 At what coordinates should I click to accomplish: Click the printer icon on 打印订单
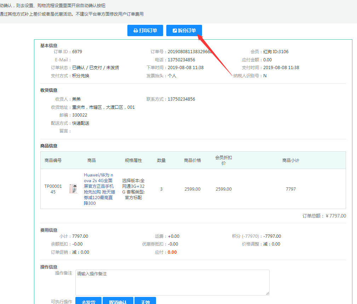pos(136,31)
